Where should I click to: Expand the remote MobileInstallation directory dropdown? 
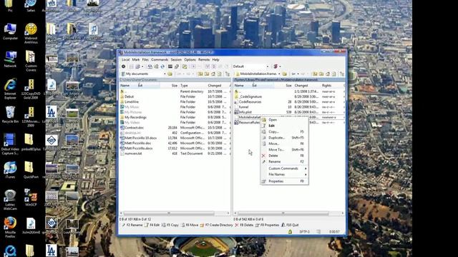coord(279,74)
